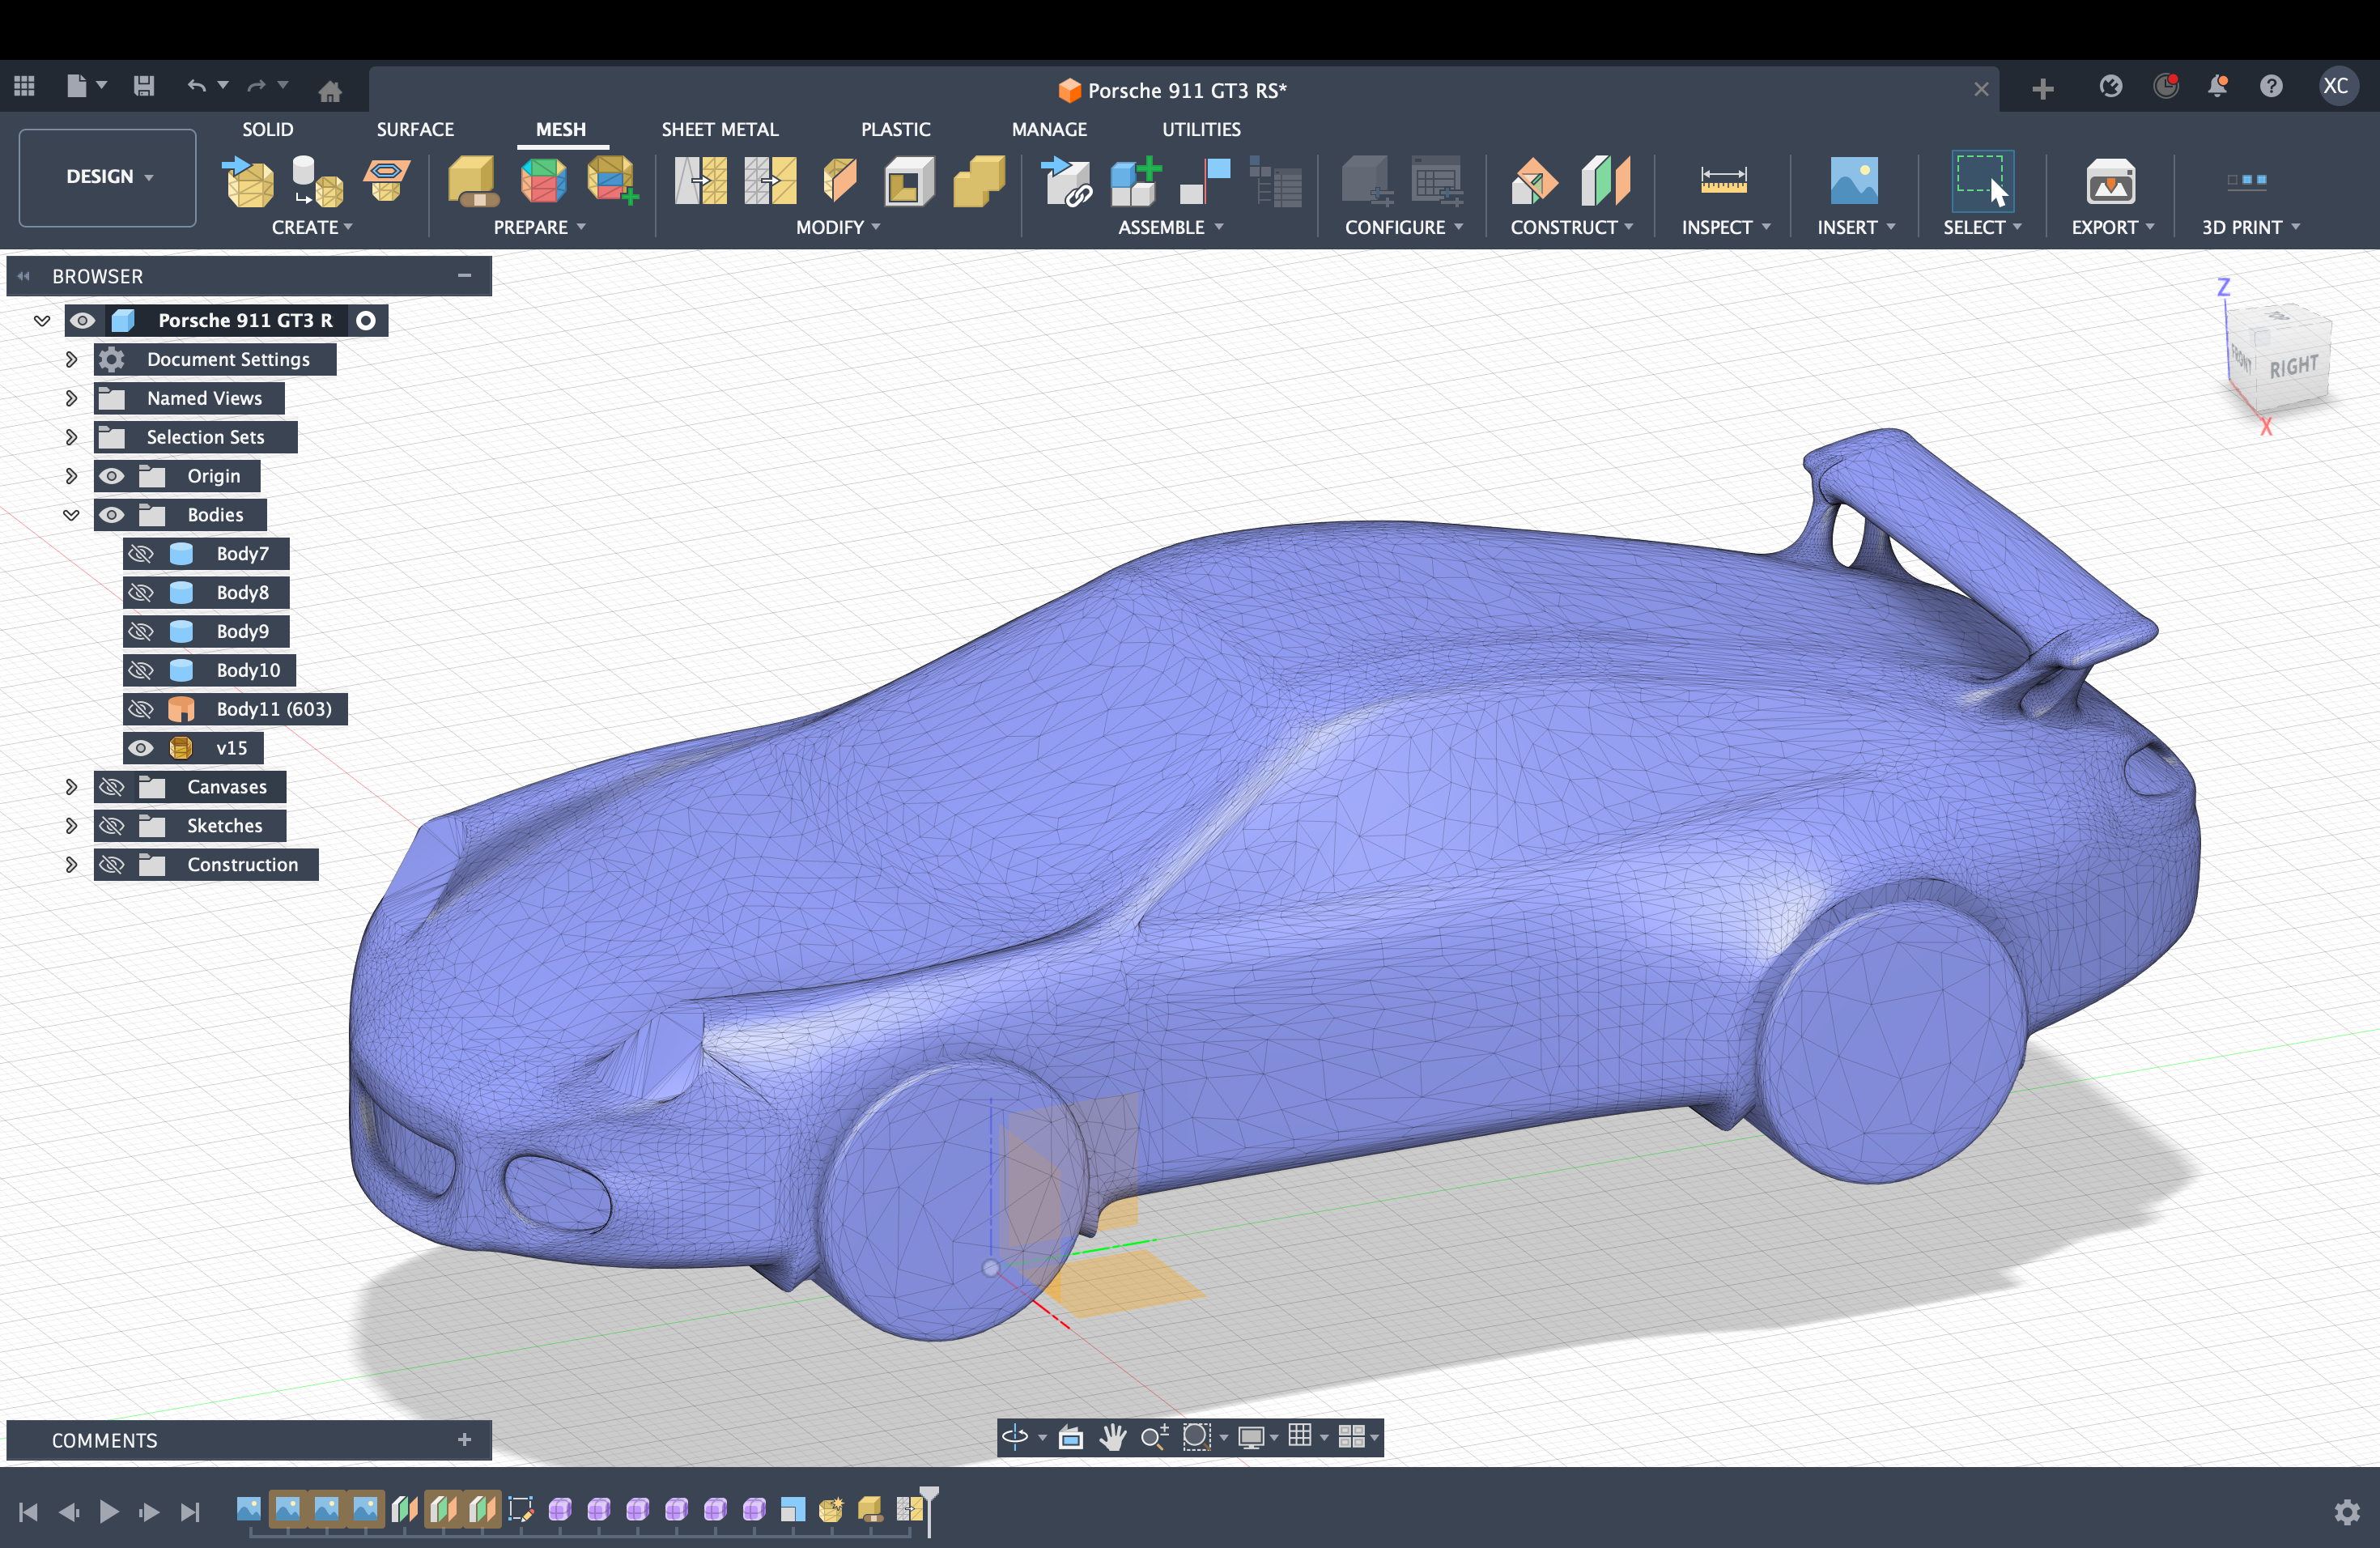Select the Pan hand tool
Screen dimensions: 2380x1548
1112,1437
